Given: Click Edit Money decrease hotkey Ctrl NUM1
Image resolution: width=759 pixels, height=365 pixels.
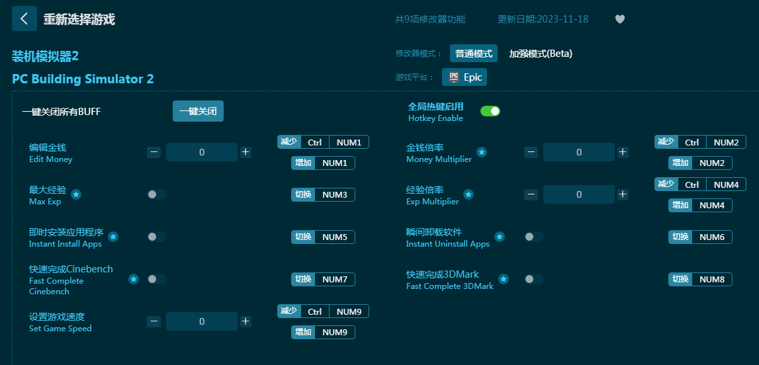Looking at the screenshot, I should pos(323,142).
